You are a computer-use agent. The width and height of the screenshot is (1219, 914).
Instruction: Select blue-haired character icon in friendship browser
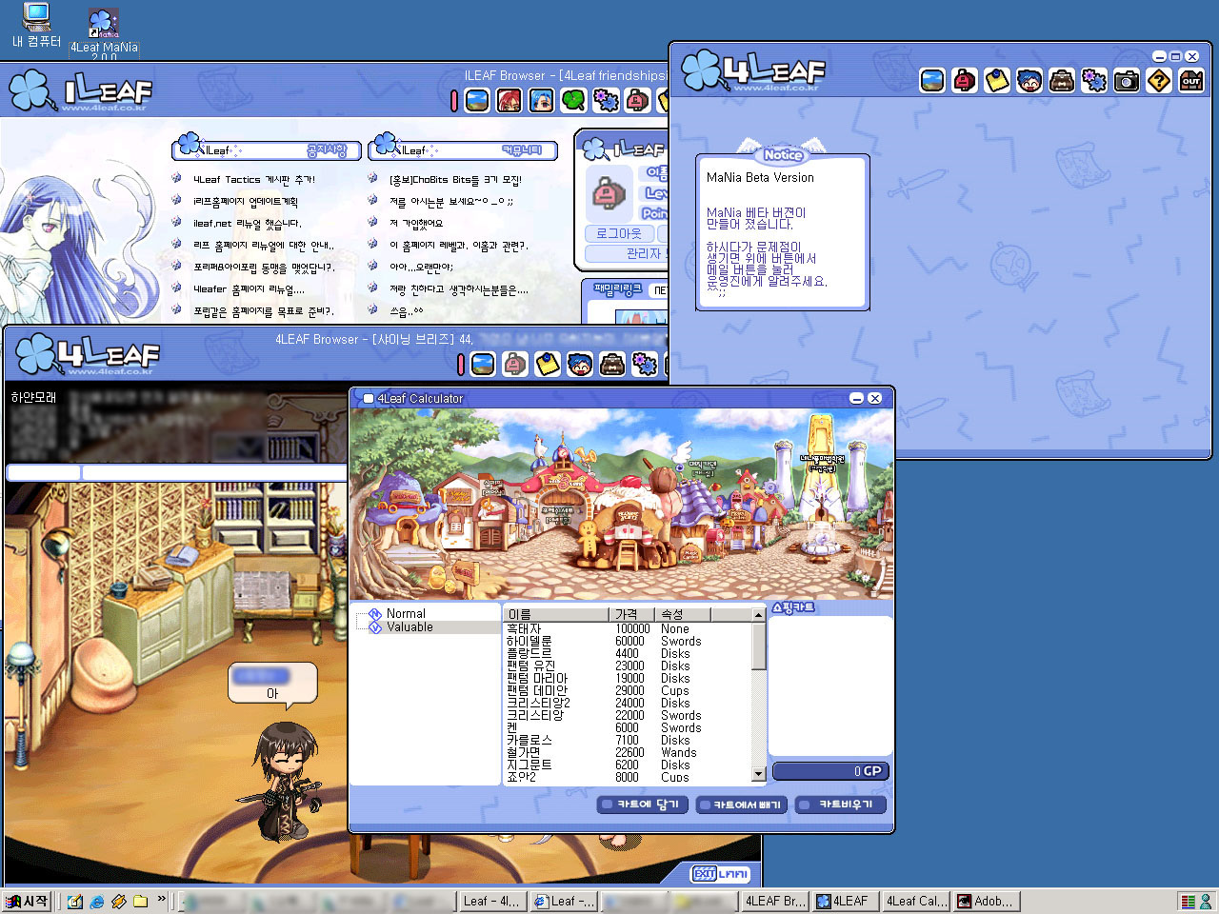click(x=542, y=100)
